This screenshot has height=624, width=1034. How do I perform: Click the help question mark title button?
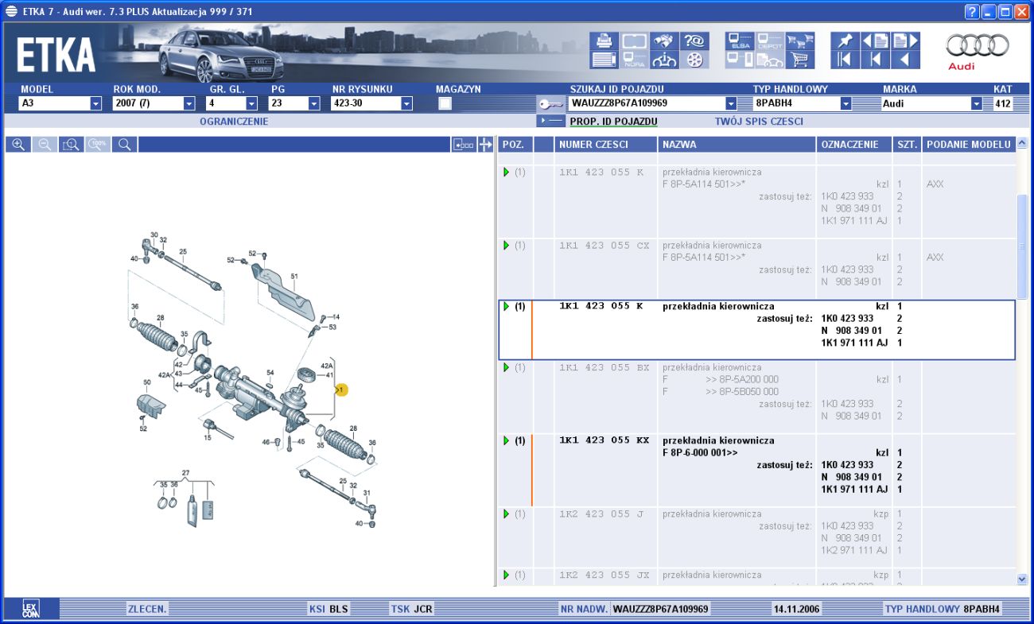(x=972, y=11)
